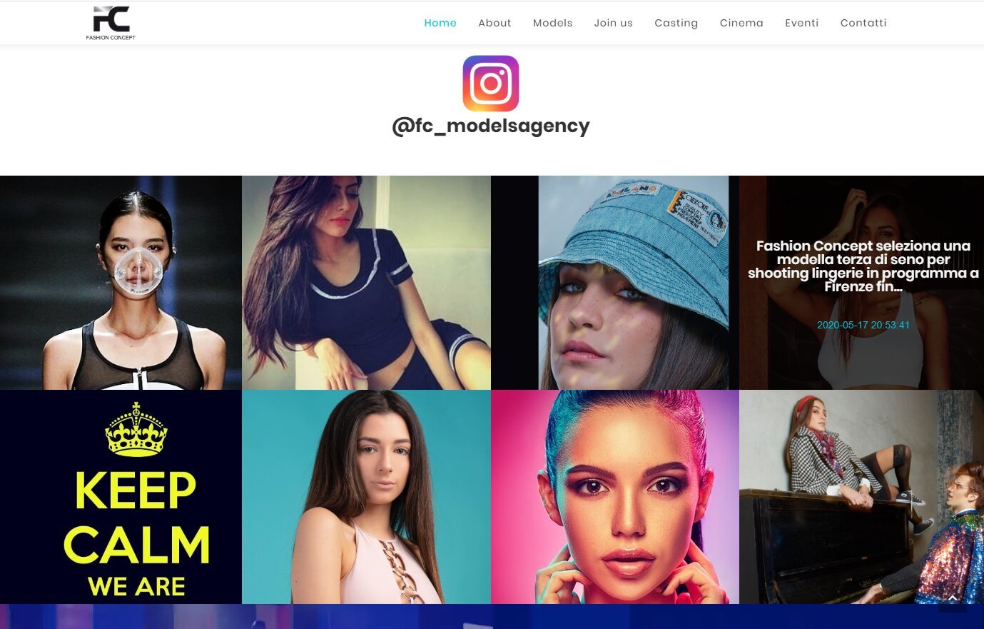Go to the Models section

pos(553,23)
